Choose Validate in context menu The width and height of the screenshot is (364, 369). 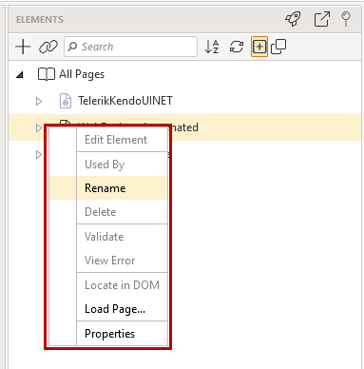point(122,237)
